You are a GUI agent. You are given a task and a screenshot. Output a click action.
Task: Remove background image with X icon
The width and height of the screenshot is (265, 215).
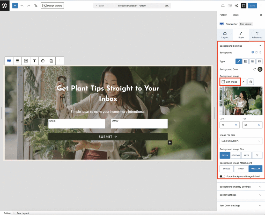pyautogui.click(x=243, y=82)
